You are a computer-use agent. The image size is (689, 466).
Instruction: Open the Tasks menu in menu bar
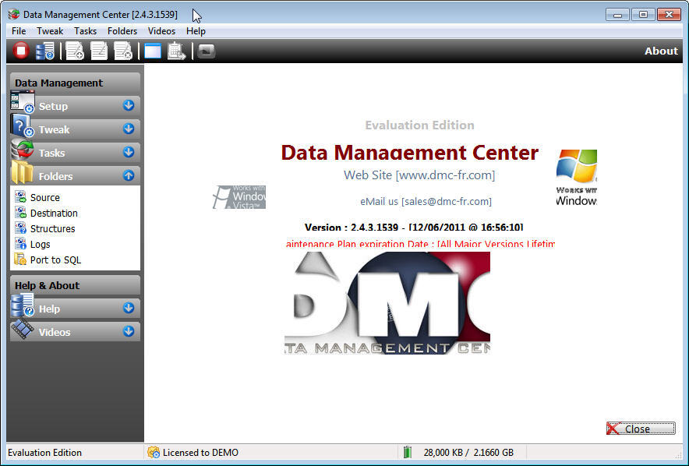85,31
